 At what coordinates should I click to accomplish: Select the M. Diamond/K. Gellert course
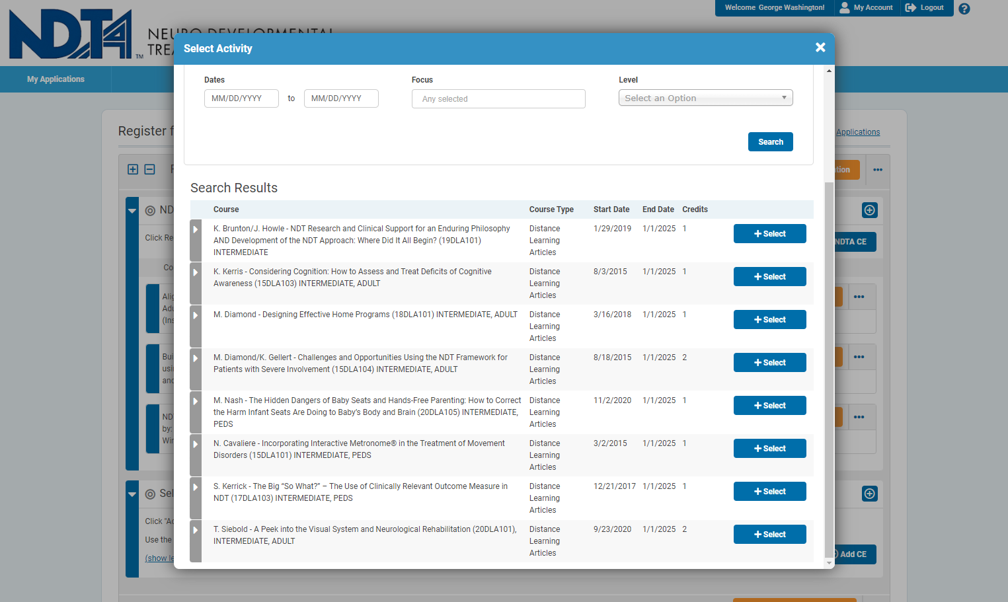coord(769,362)
